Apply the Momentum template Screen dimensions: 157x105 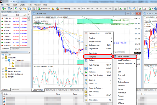122,93
